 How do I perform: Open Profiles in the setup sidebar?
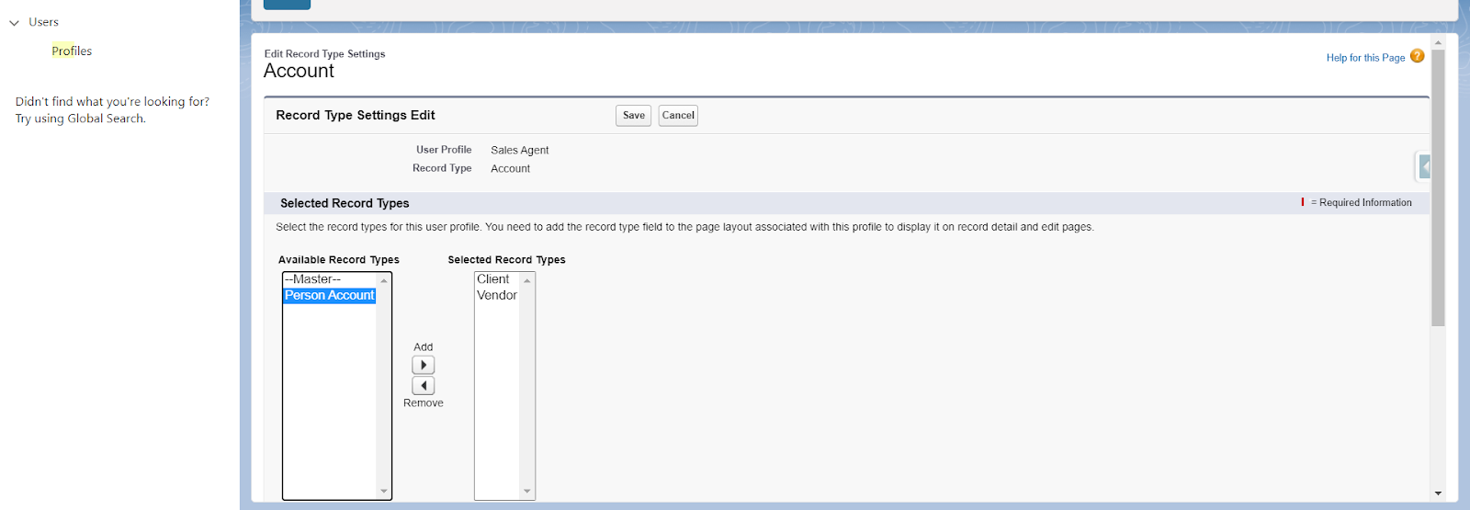point(72,51)
